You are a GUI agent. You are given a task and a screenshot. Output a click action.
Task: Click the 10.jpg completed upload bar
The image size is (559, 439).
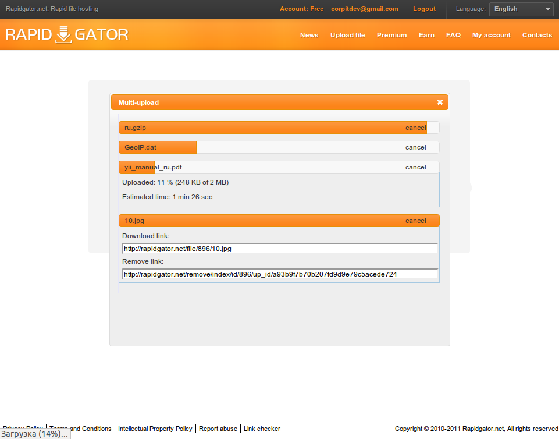(x=279, y=221)
